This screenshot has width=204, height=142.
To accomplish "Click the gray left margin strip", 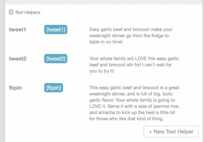I will coord(2,71).
